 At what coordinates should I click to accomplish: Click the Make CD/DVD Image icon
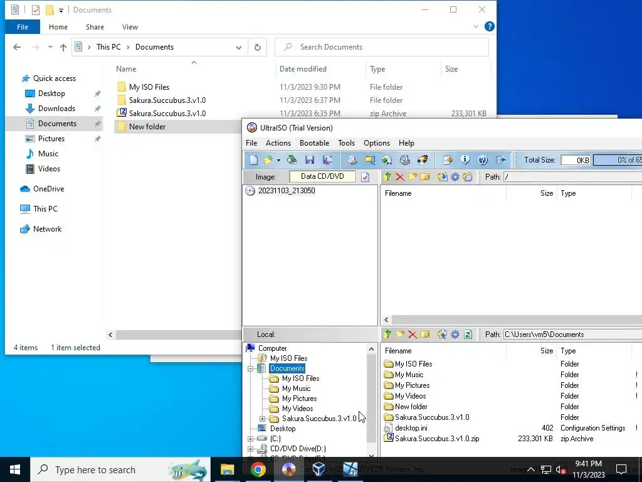352,160
